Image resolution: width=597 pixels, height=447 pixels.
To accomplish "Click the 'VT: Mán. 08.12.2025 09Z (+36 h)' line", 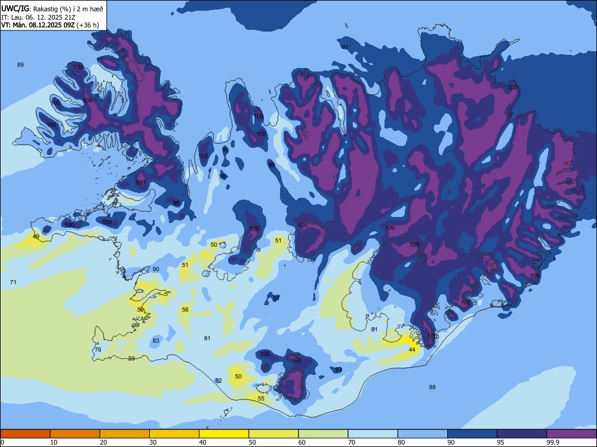I will [50, 25].
